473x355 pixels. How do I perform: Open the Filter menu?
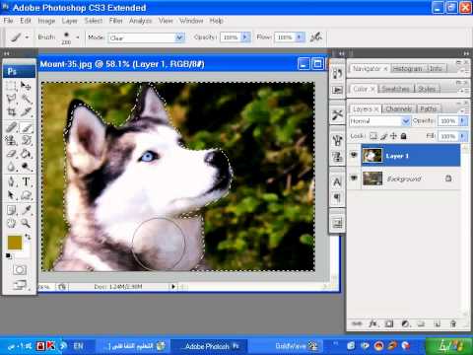pos(115,21)
